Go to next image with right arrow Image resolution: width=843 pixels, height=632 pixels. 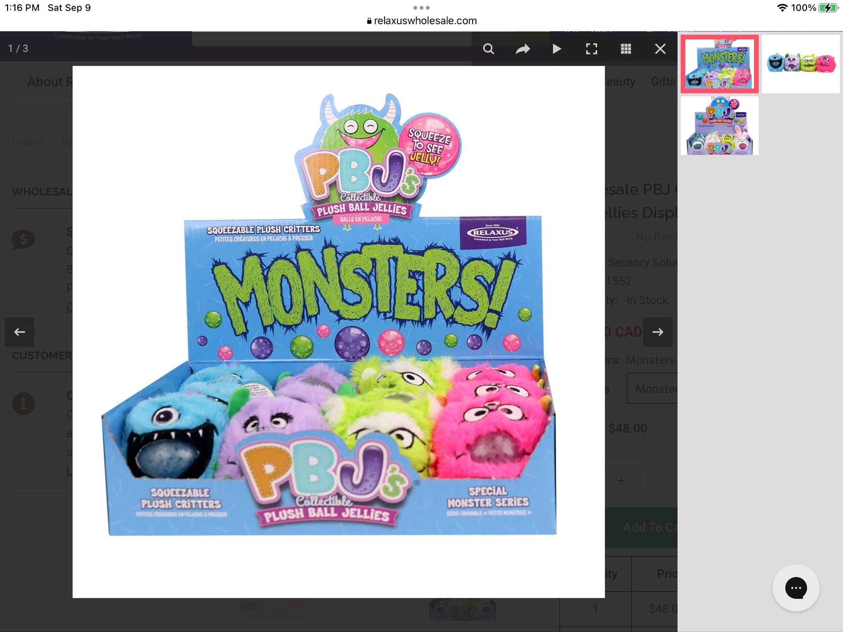[658, 332]
